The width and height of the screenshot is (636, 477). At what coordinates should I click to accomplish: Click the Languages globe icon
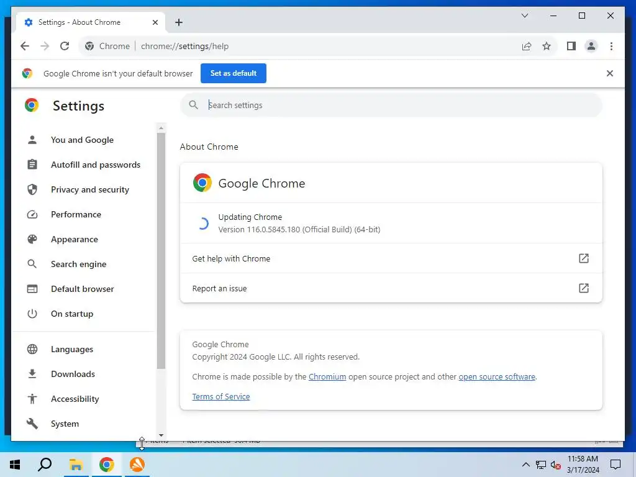(x=32, y=349)
